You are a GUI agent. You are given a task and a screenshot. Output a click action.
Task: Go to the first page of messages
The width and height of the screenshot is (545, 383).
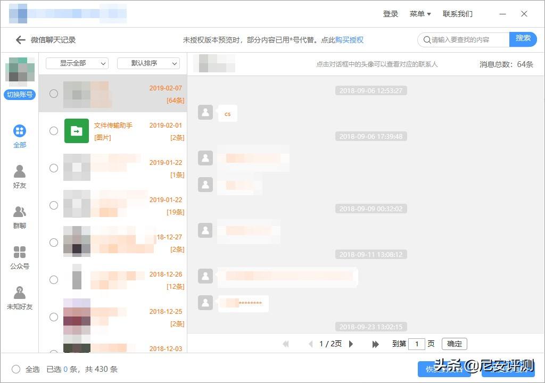286,344
